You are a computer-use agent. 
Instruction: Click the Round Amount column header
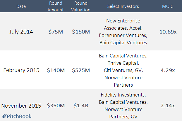coord(56,6)
